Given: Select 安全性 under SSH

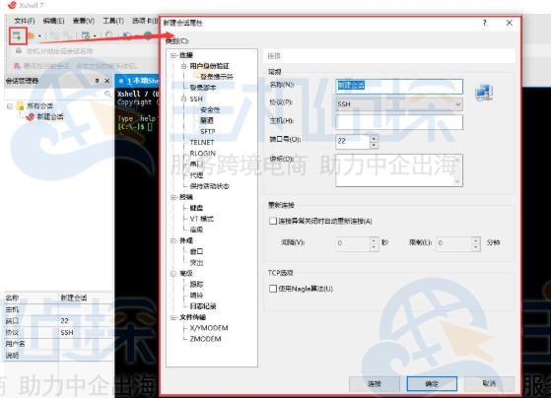Looking at the screenshot, I should point(210,110).
